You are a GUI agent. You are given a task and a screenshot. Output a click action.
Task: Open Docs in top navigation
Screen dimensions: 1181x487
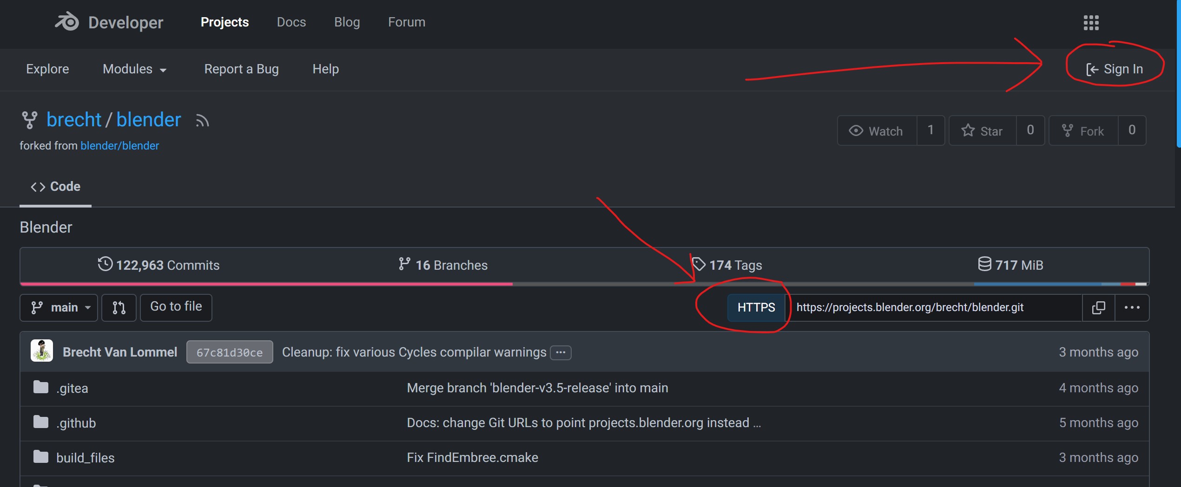point(291,22)
